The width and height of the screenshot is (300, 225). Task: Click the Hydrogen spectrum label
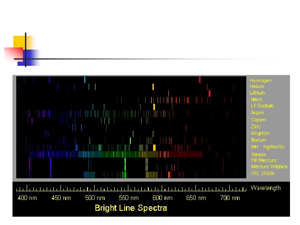click(x=260, y=80)
